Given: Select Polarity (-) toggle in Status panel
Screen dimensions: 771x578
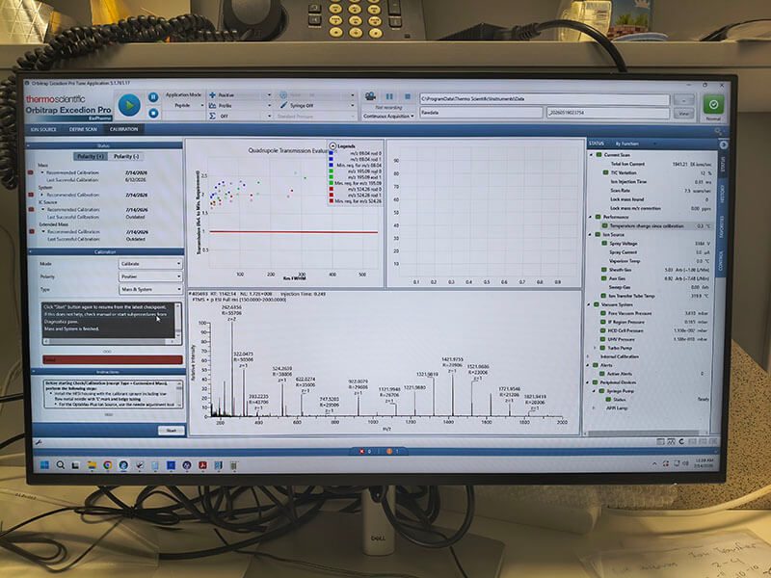Looking at the screenshot, I should 126,156.
